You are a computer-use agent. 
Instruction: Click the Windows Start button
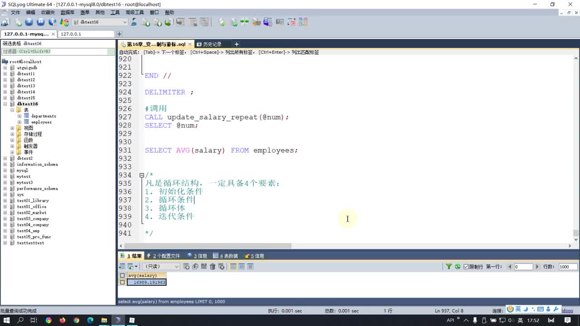7,320
